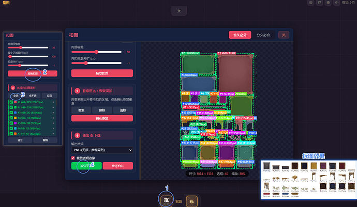Switch to the 合久必分 tab

(240, 35)
